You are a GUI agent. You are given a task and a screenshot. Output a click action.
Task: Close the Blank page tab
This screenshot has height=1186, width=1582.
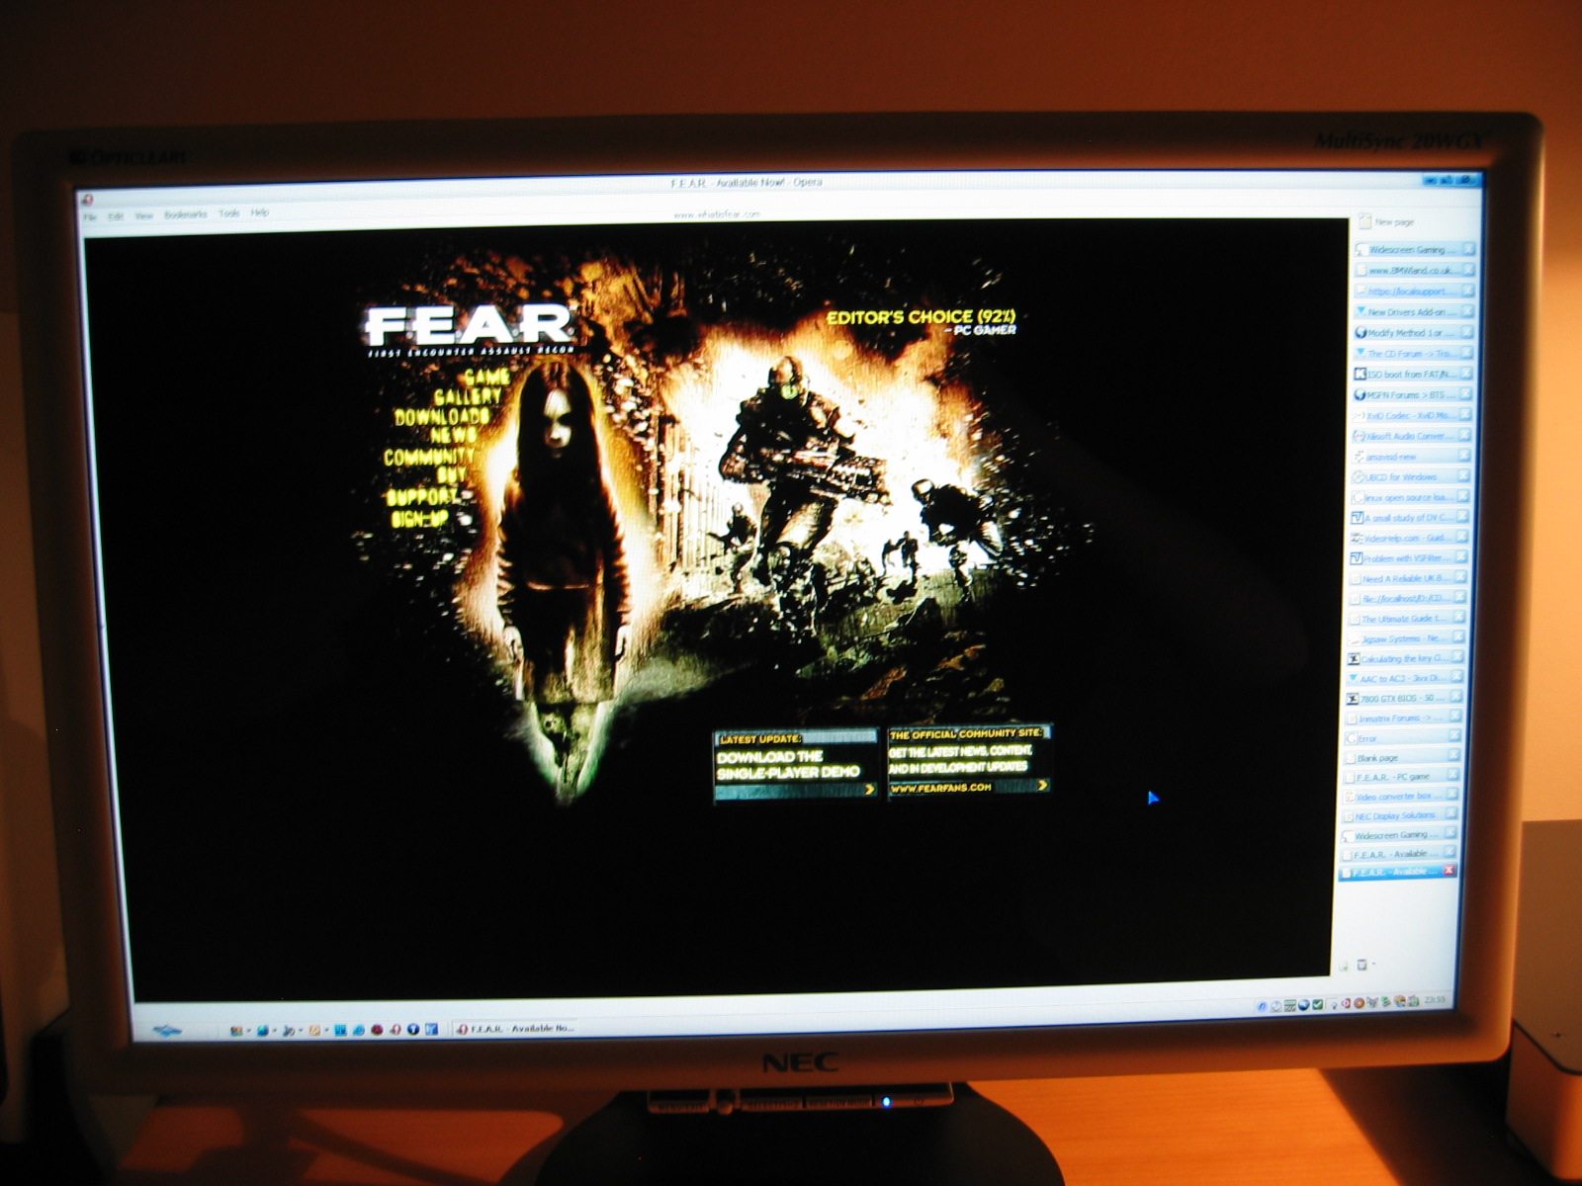click(1453, 756)
